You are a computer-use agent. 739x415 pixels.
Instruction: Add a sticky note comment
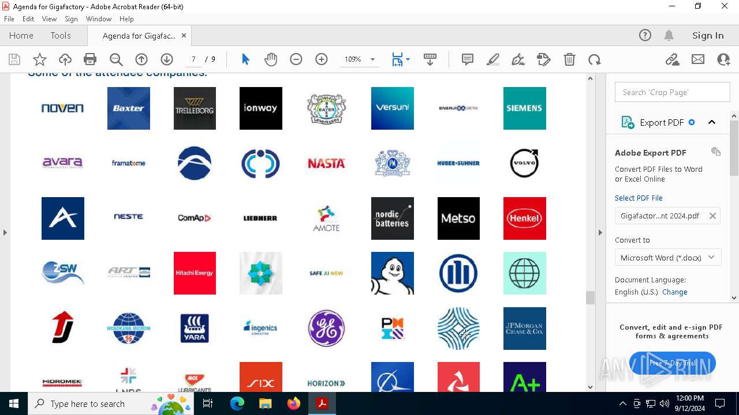click(468, 59)
